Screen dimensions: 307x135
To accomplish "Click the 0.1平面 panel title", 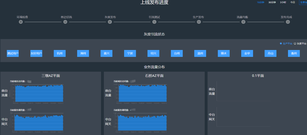I will click(258, 76).
